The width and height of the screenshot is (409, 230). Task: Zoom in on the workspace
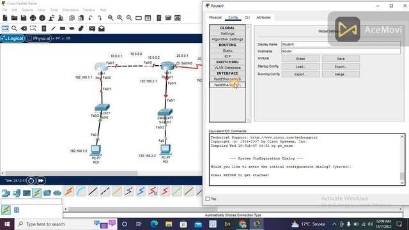pyautogui.click(x=111, y=18)
